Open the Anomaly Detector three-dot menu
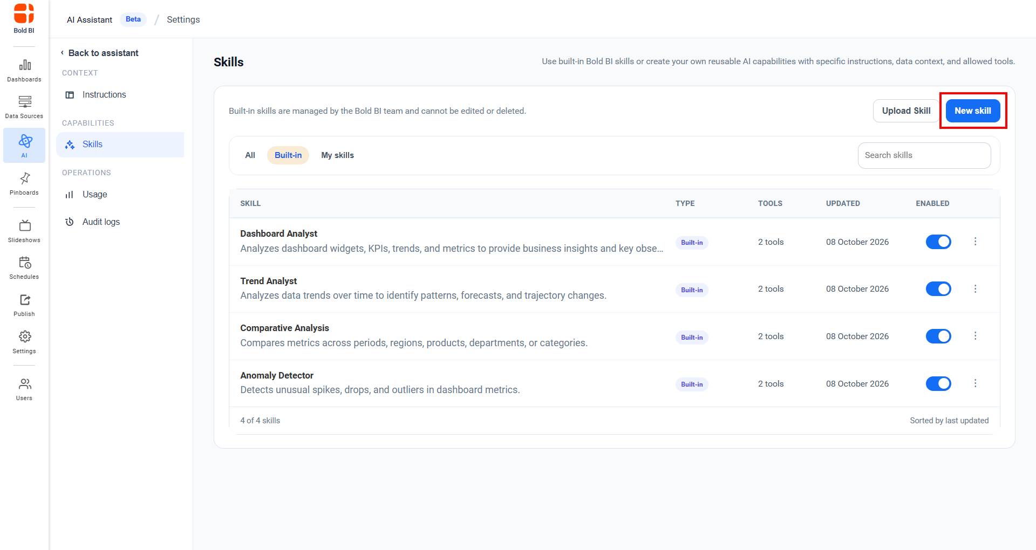This screenshot has width=1036, height=550. (975, 383)
